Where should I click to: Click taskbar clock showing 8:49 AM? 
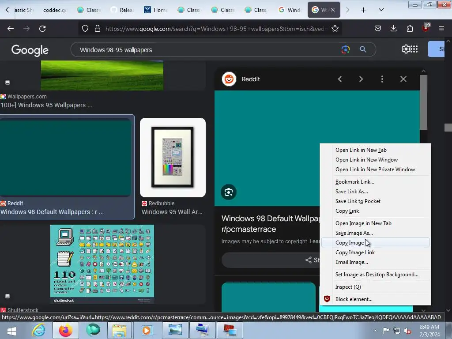429,331
